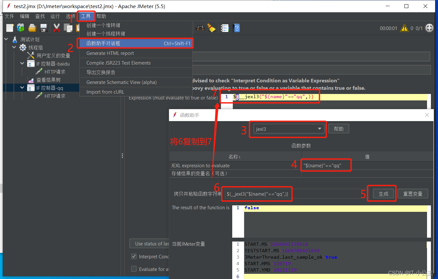
Task: Open the 编辑 menu
Action: (25, 16)
